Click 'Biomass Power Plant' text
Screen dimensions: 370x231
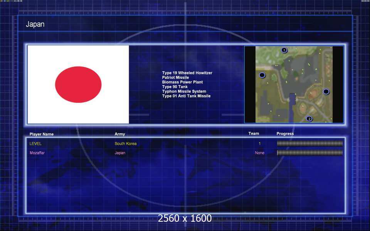click(182, 82)
